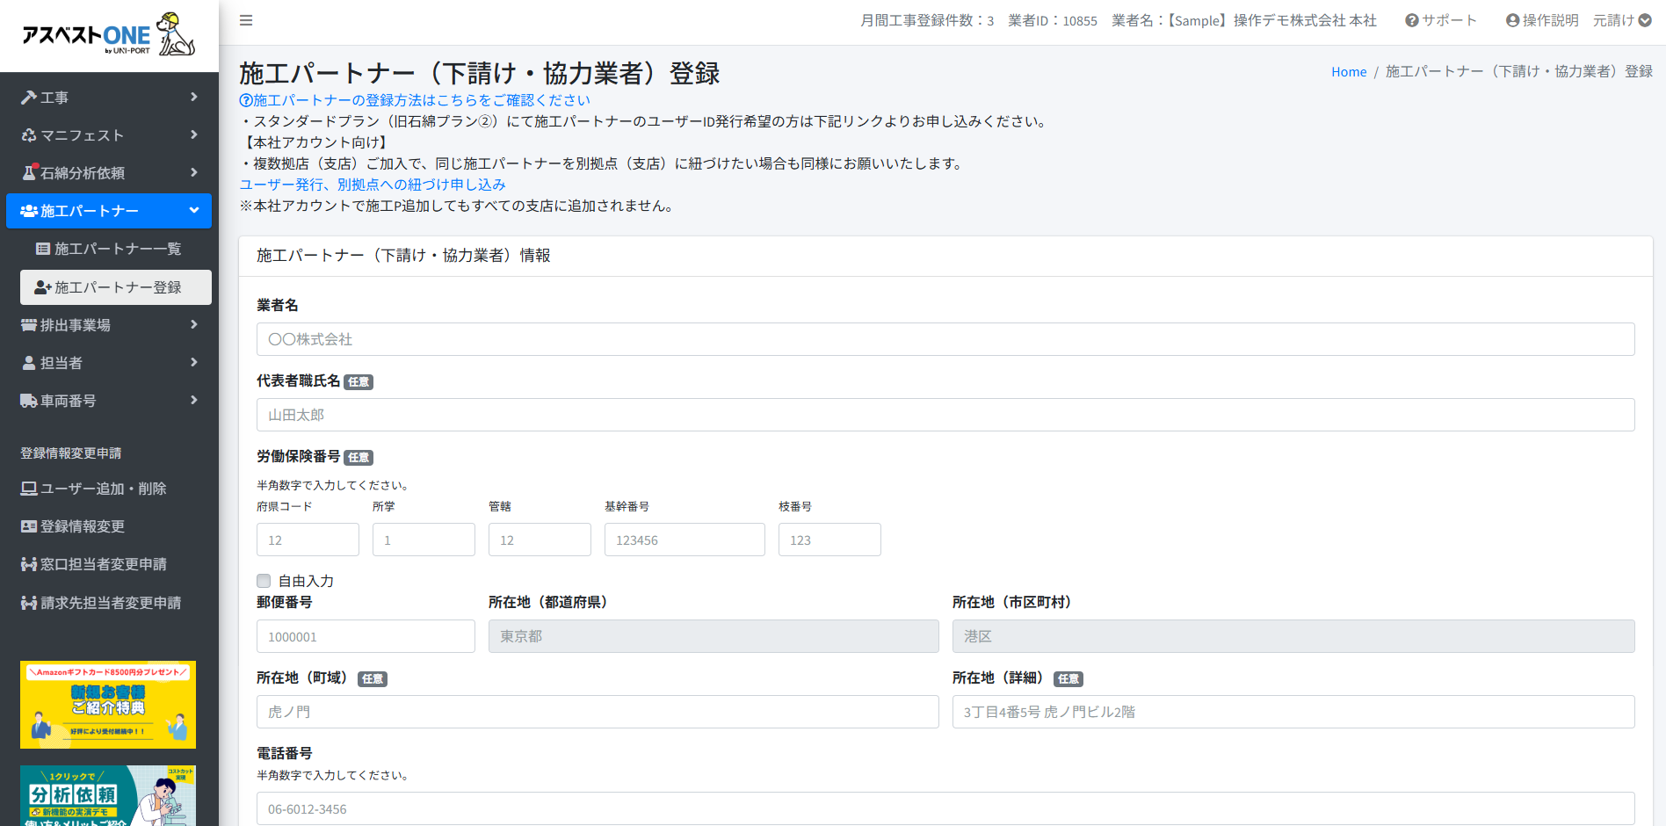1666x826 pixels.
Task: Click the truck icon beside 車両番号
Action: click(29, 401)
